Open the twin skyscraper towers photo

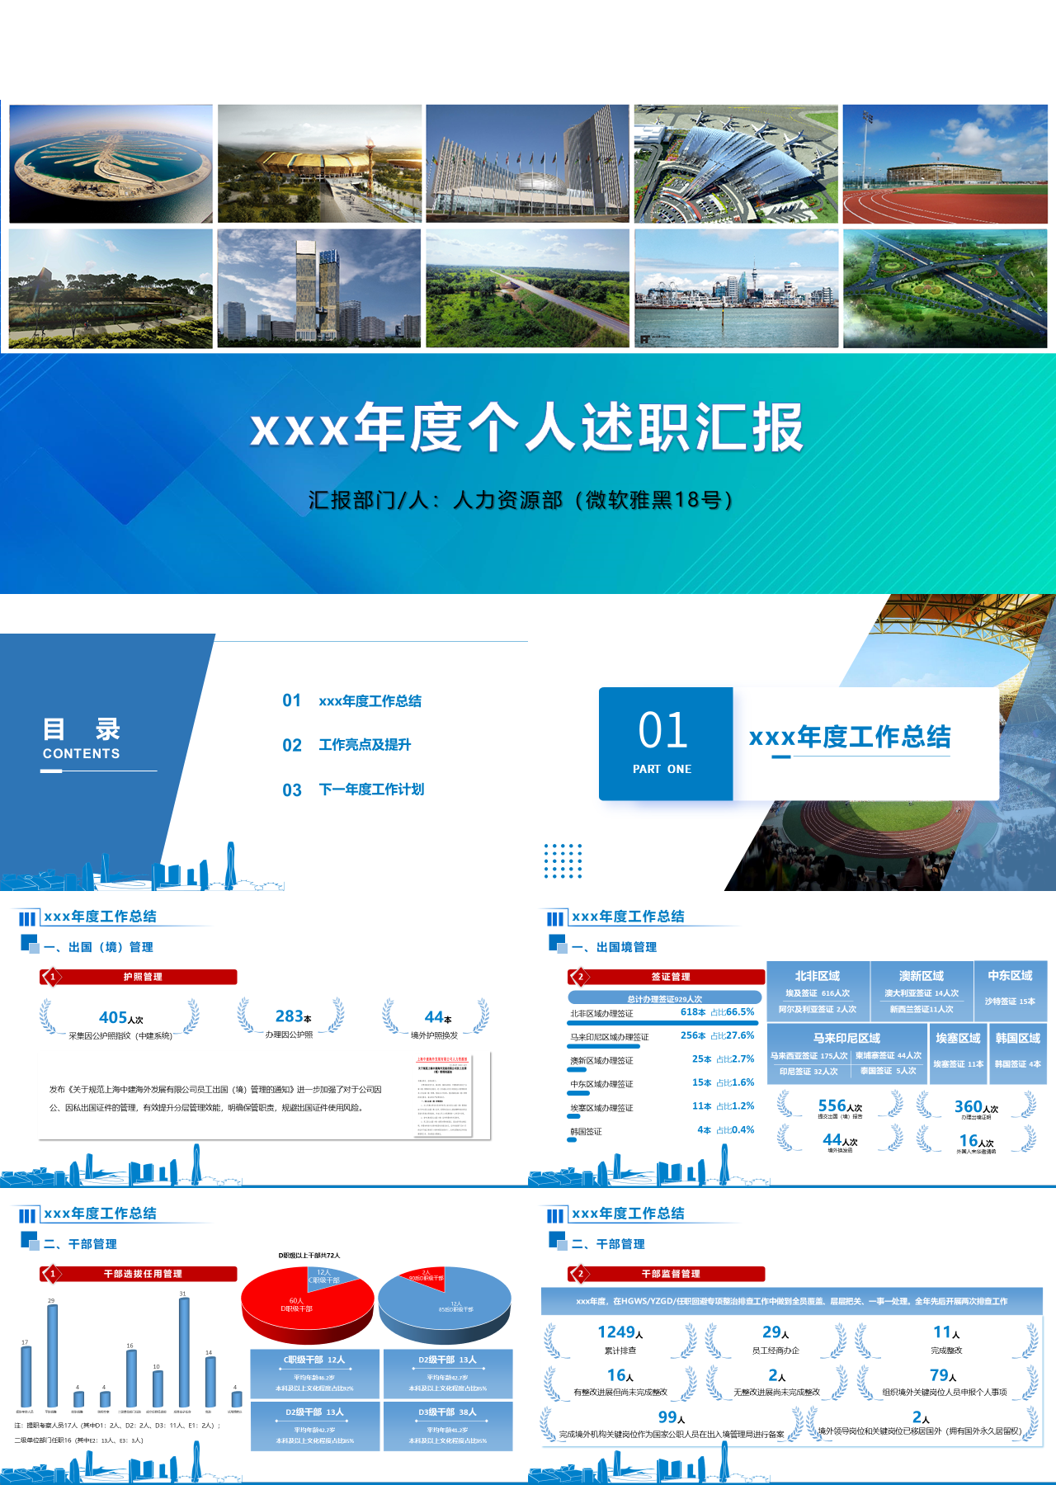(319, 289)
